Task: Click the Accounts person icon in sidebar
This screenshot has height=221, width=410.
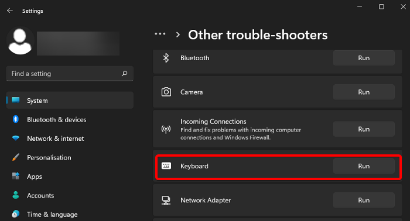Action: pos(16,195)
